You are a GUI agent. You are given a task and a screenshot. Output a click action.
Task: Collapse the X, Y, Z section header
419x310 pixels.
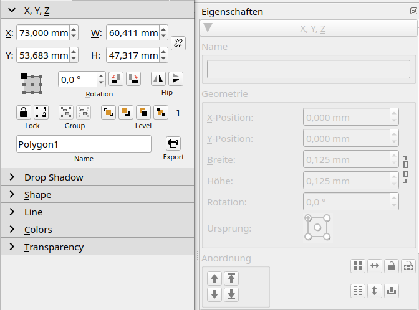click(x=12, y=11)
